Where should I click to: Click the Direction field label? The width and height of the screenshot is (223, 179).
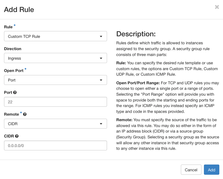click(13, 49)
